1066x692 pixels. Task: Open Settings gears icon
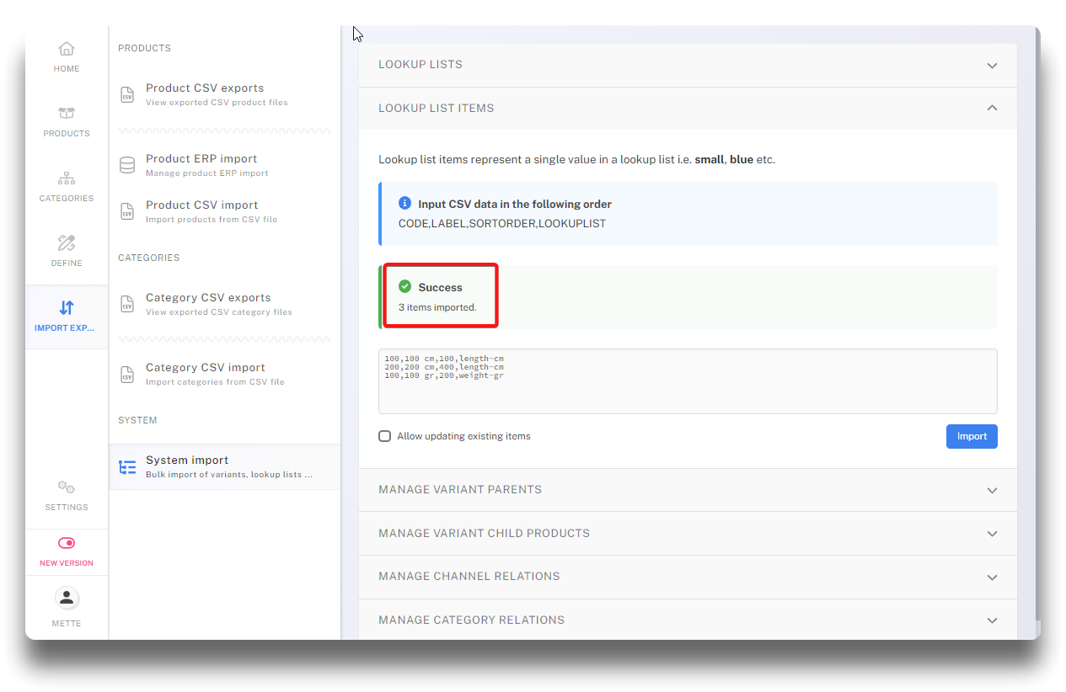coord(67,487)
